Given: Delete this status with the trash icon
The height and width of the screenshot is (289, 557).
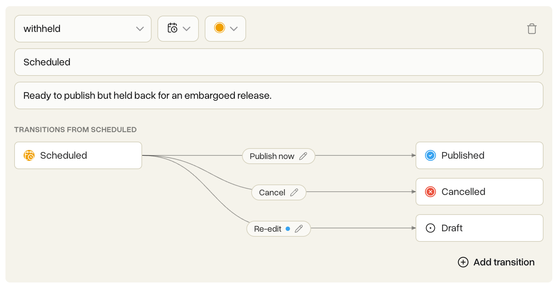Looking at the screenshot, I should (532, 29).
